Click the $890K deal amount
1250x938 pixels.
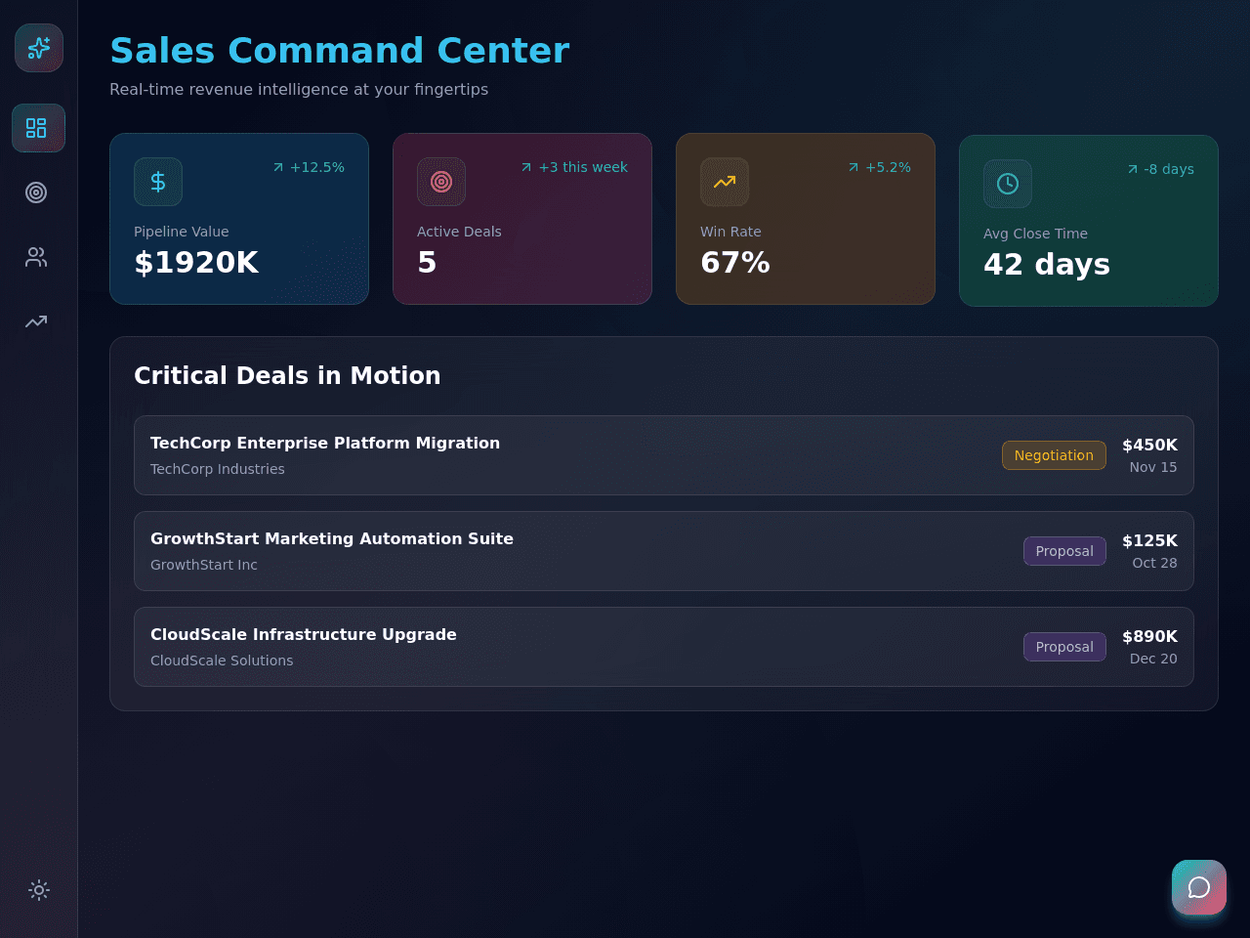tap(1149, 637)
